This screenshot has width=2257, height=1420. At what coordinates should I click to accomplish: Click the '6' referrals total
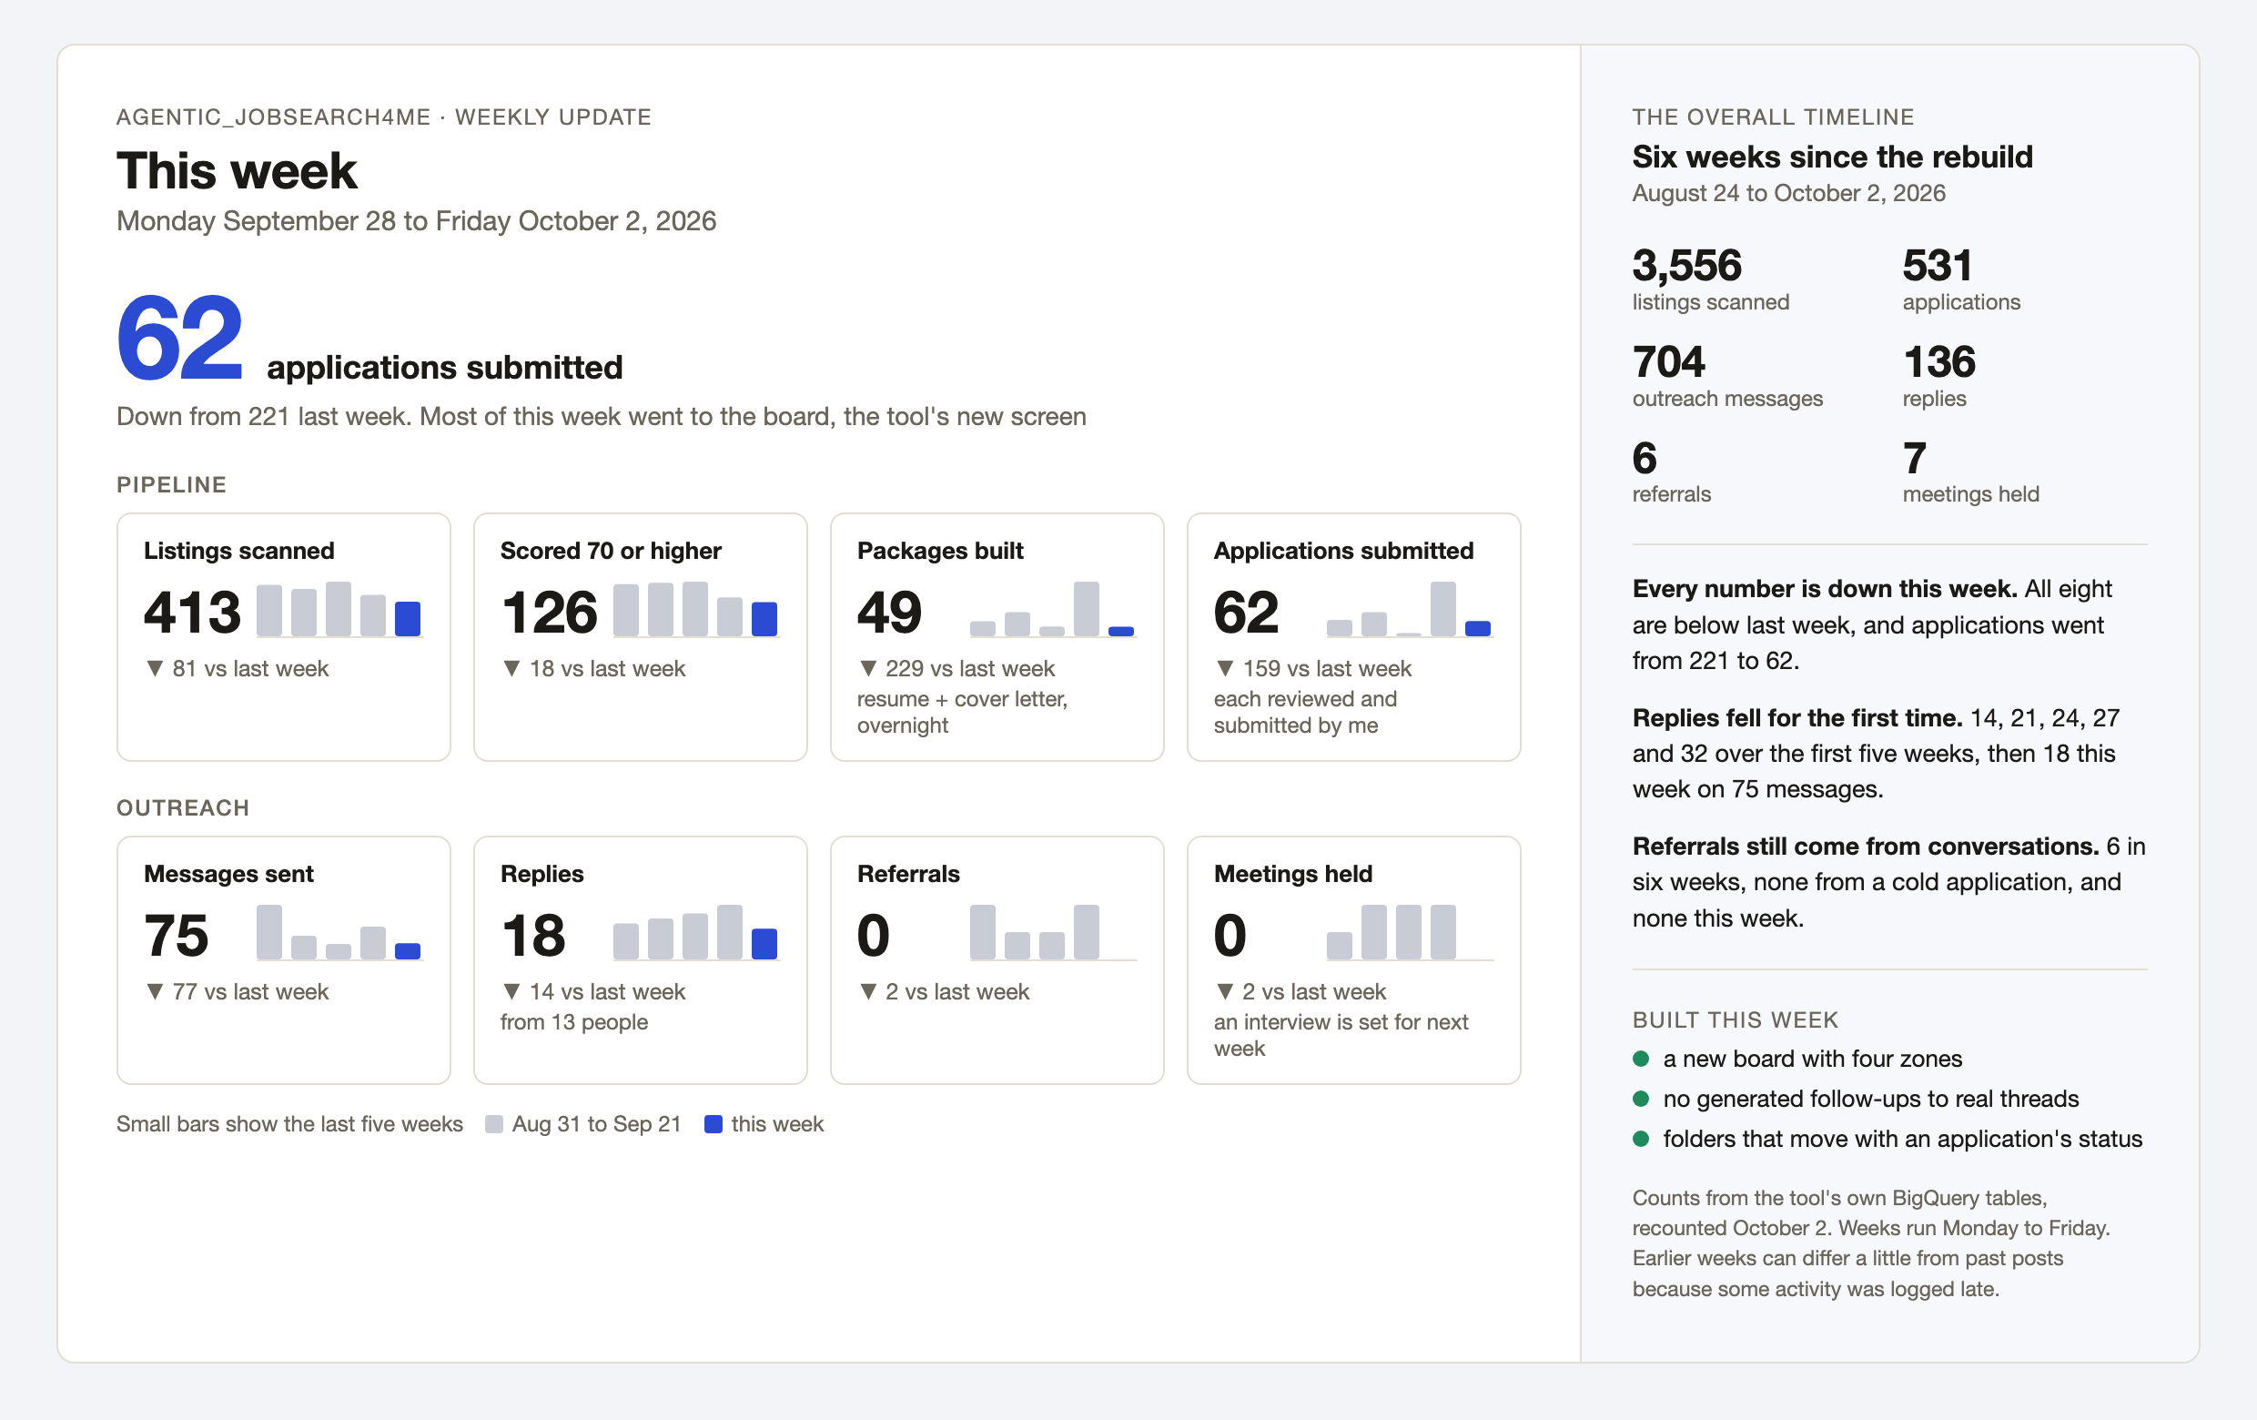(x=1644, y=459)
